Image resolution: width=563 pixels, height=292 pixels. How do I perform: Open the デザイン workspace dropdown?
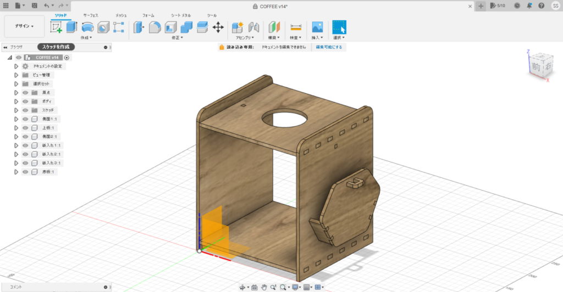(x=24, y=26)
